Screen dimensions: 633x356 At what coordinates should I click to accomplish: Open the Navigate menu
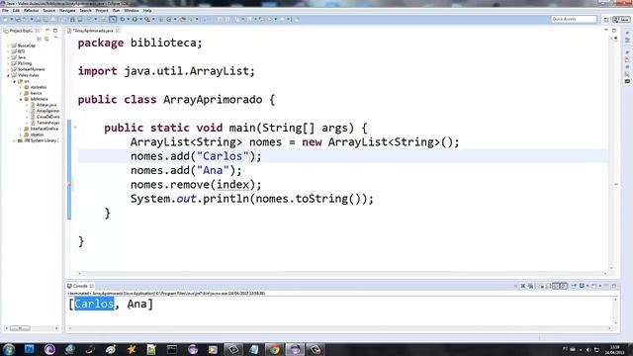pyautogui.click(x=67, y=11)
